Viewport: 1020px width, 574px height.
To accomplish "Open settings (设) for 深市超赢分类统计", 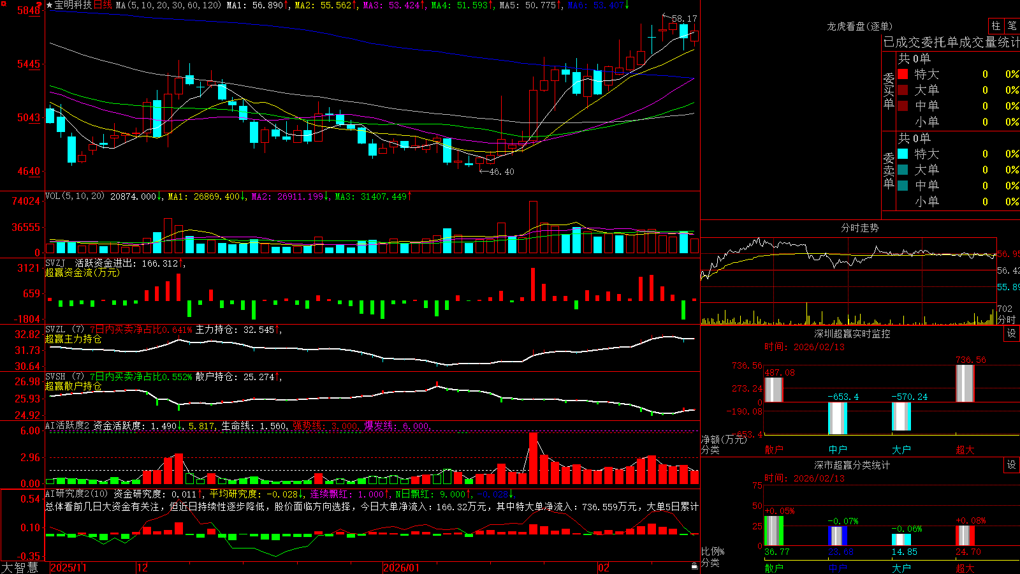I will [1012, 465].
